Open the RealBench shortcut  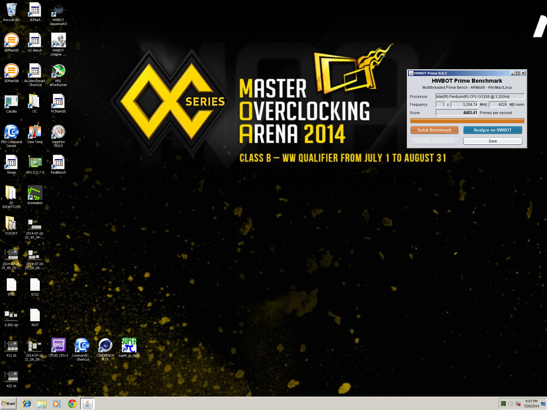pos(58,165)
